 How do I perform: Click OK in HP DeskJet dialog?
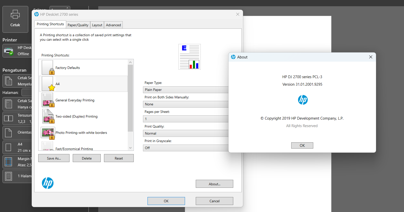pyautogui.click(x=166, y=201)
